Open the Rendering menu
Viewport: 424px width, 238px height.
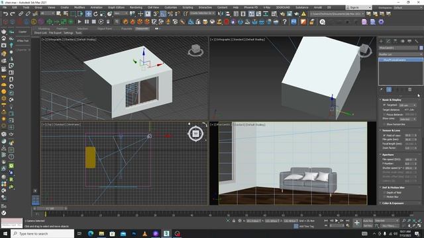tap(136, 7)
